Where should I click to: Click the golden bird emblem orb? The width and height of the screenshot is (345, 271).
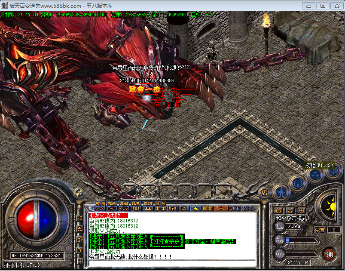pos(79,193)
